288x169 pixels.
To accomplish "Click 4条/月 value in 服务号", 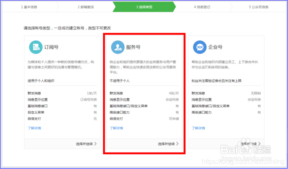I will (174, 93).
